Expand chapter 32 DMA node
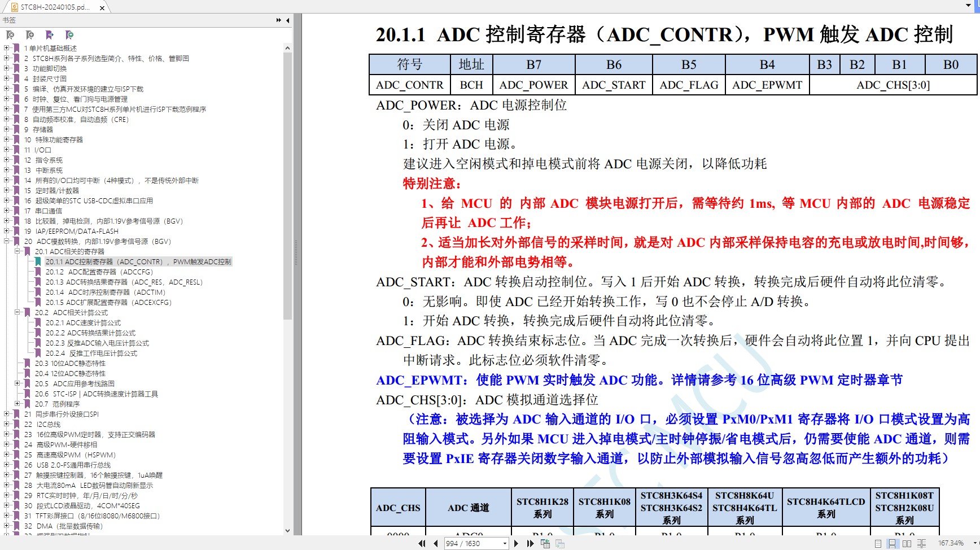 (7, 526)
